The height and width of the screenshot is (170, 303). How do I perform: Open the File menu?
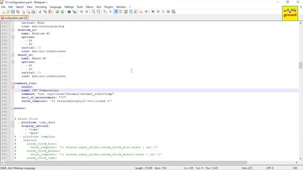pos(3,7)
